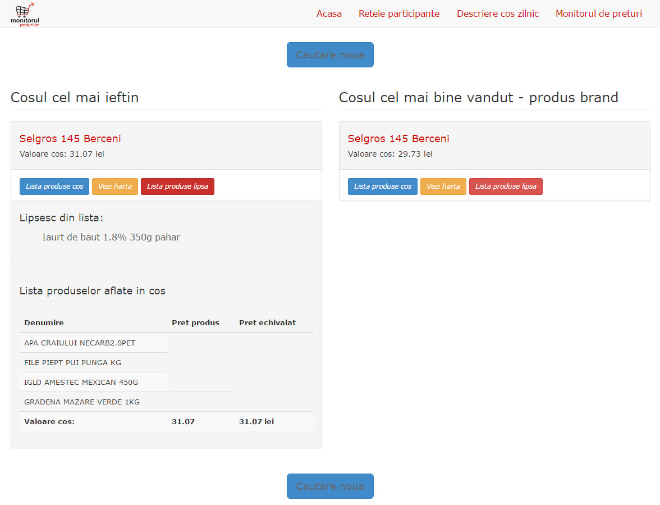Screen dimensions: 660x505
Task: Open Selgros 145 Berceni in brand basket
Action: click(398, 139)
